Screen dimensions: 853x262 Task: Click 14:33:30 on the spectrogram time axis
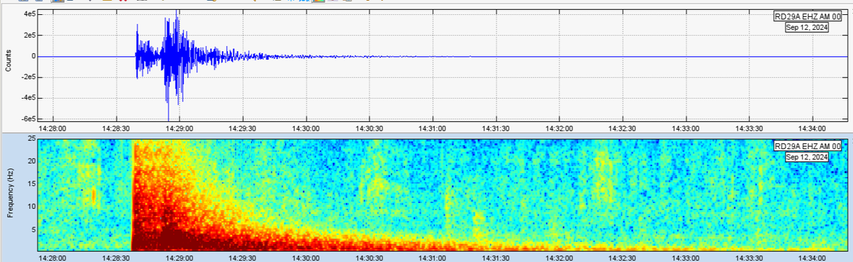[x=749, y=258]
